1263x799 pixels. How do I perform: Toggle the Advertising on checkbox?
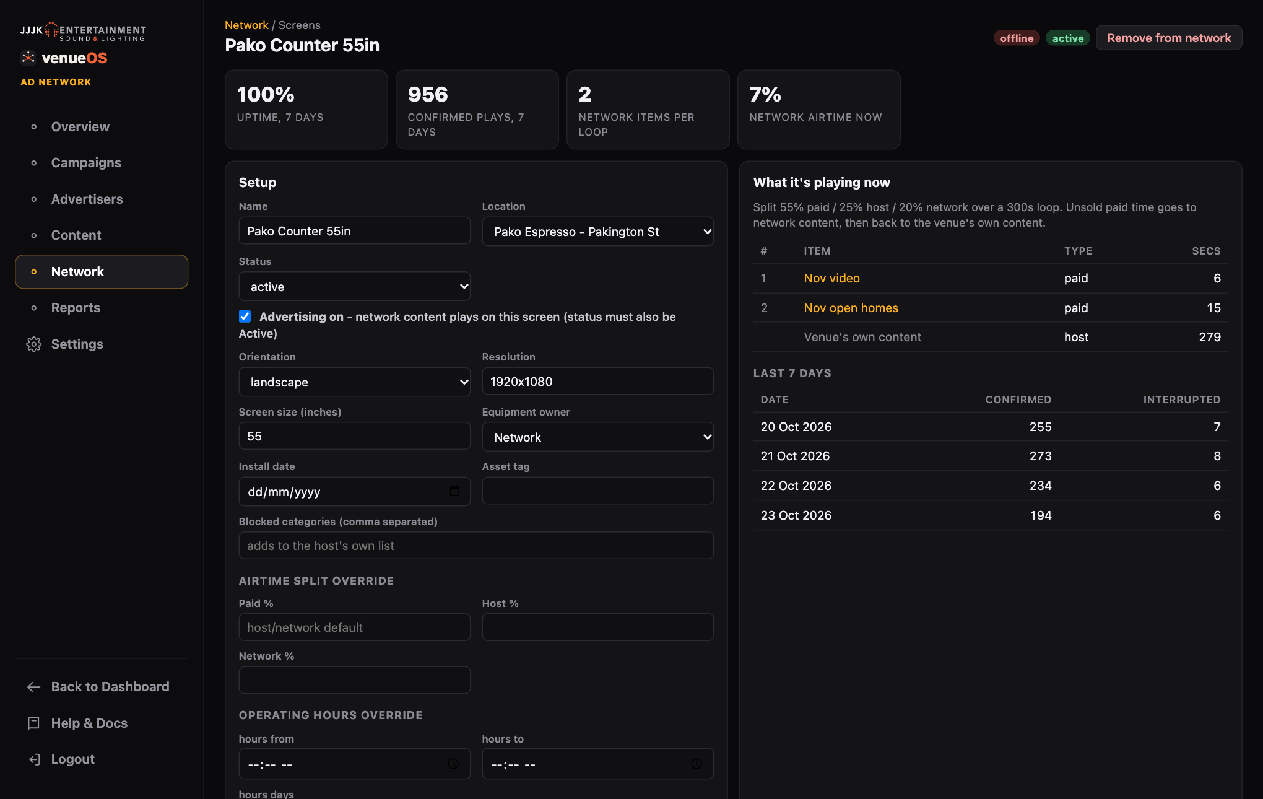click(245, 317)
